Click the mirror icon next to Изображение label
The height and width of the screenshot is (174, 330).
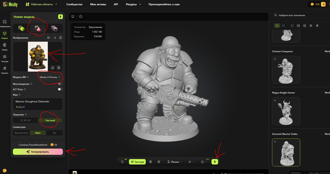49,38
